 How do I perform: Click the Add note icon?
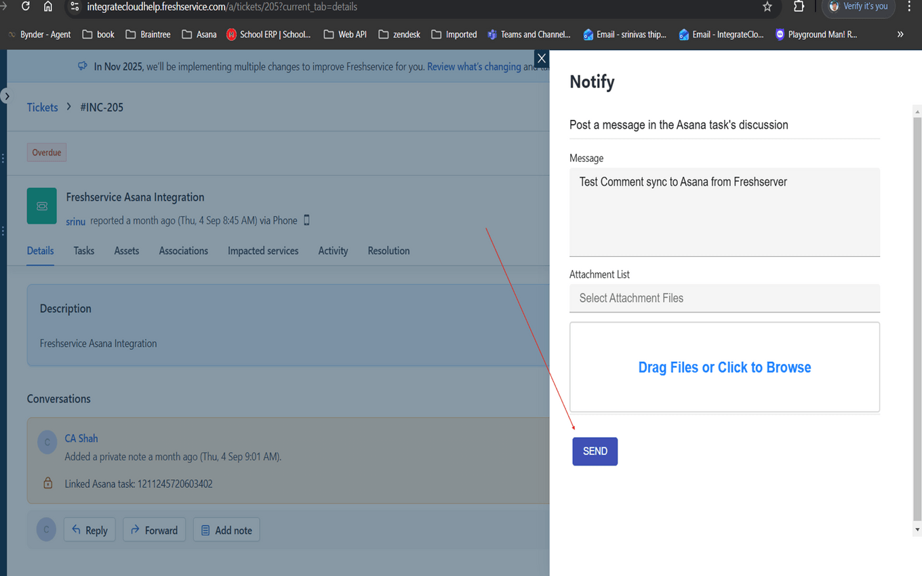(x=205, y=529)
